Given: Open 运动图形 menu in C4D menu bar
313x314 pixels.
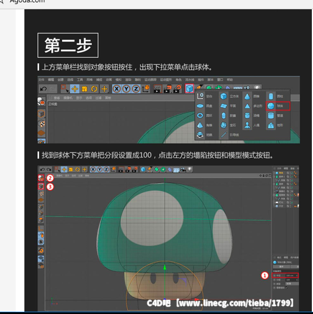Looking at the screenshot, I should click(166, 80).
